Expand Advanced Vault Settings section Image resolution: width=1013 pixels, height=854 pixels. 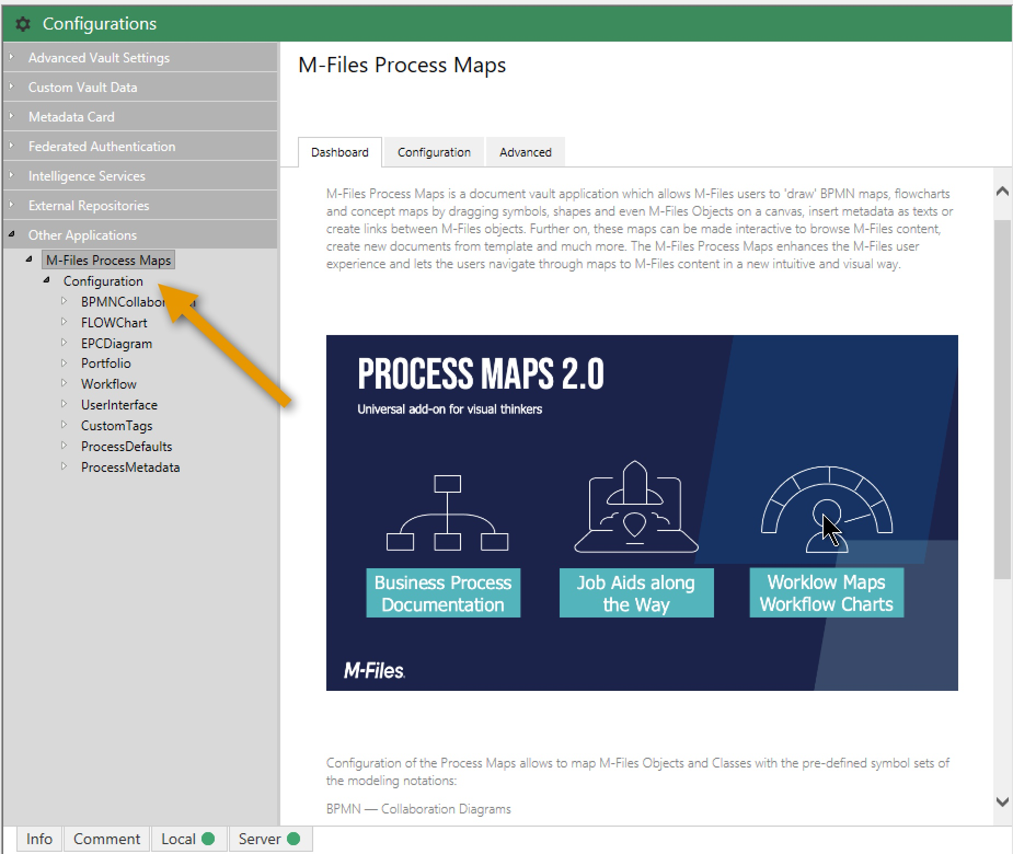(11, 57)
